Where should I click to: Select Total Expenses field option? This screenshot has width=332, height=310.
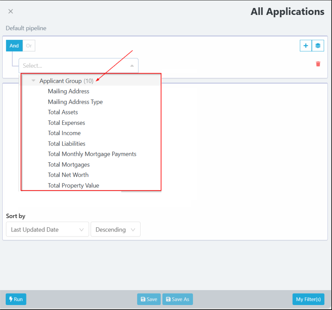(66, 123)
